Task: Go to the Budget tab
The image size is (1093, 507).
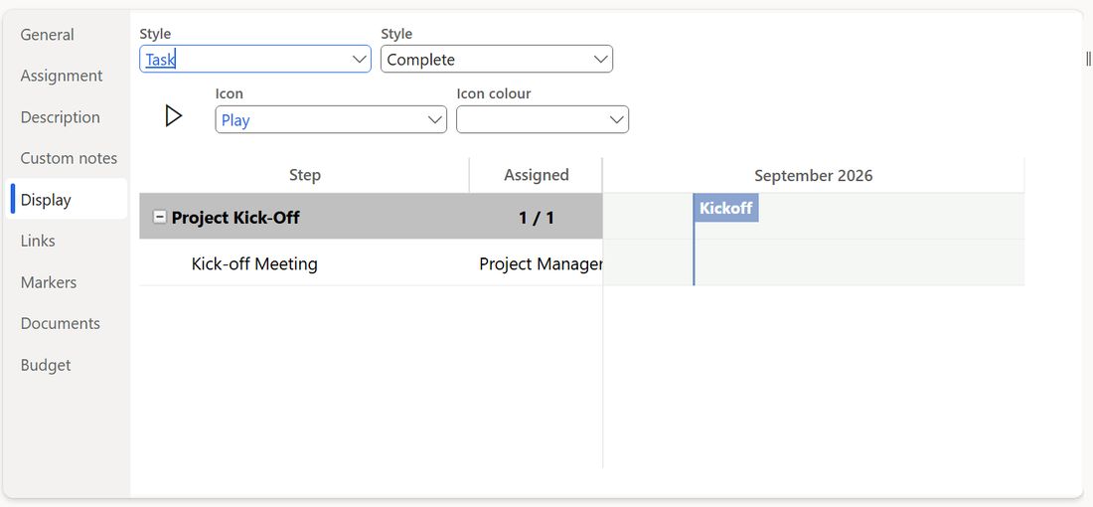Action: point(46,365)
